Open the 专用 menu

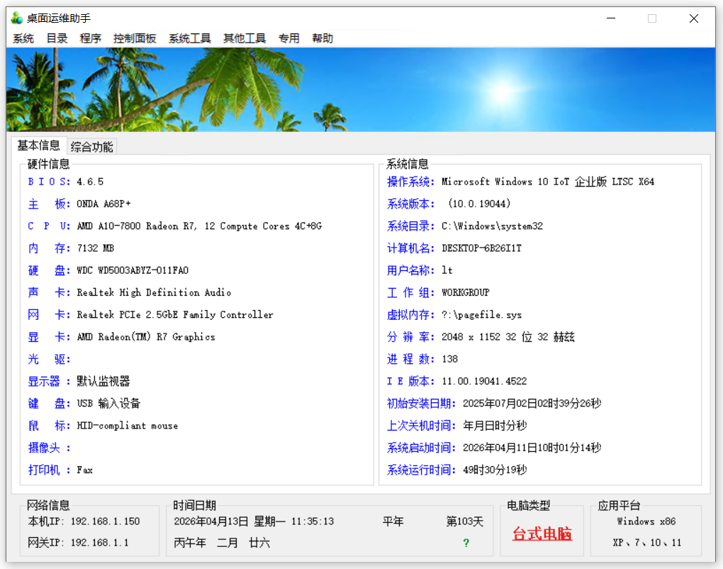pos(288,38)
